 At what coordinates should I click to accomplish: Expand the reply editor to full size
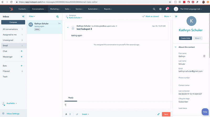159,114
